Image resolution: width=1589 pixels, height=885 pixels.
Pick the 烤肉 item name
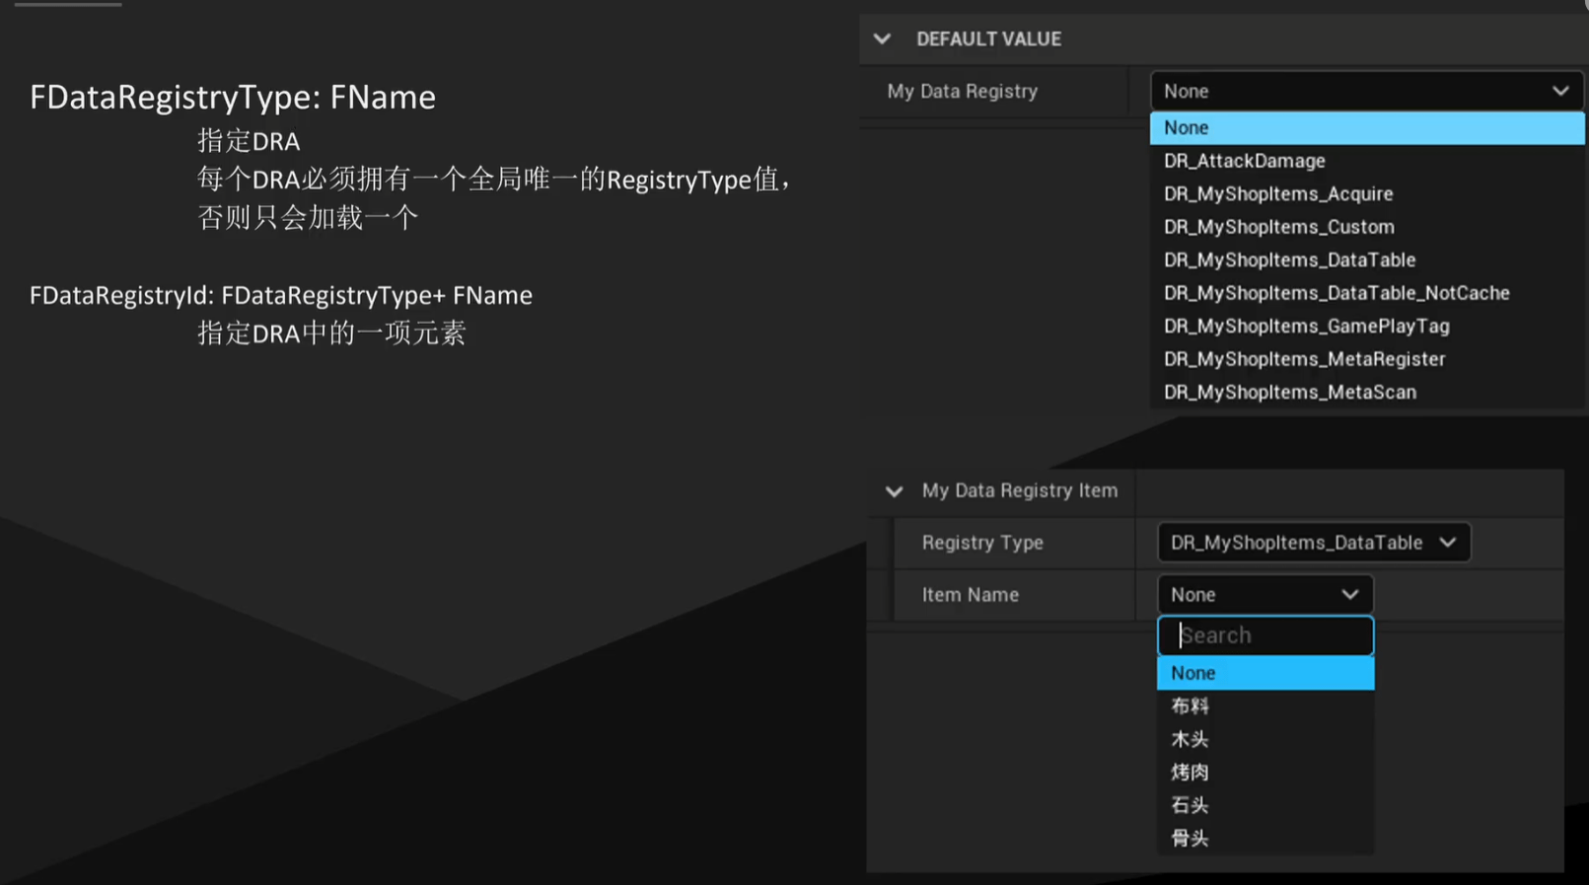tap(1191, 773)
